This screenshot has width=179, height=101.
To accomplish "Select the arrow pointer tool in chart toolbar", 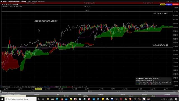I will pyautogui.click(x=6, y=4).
